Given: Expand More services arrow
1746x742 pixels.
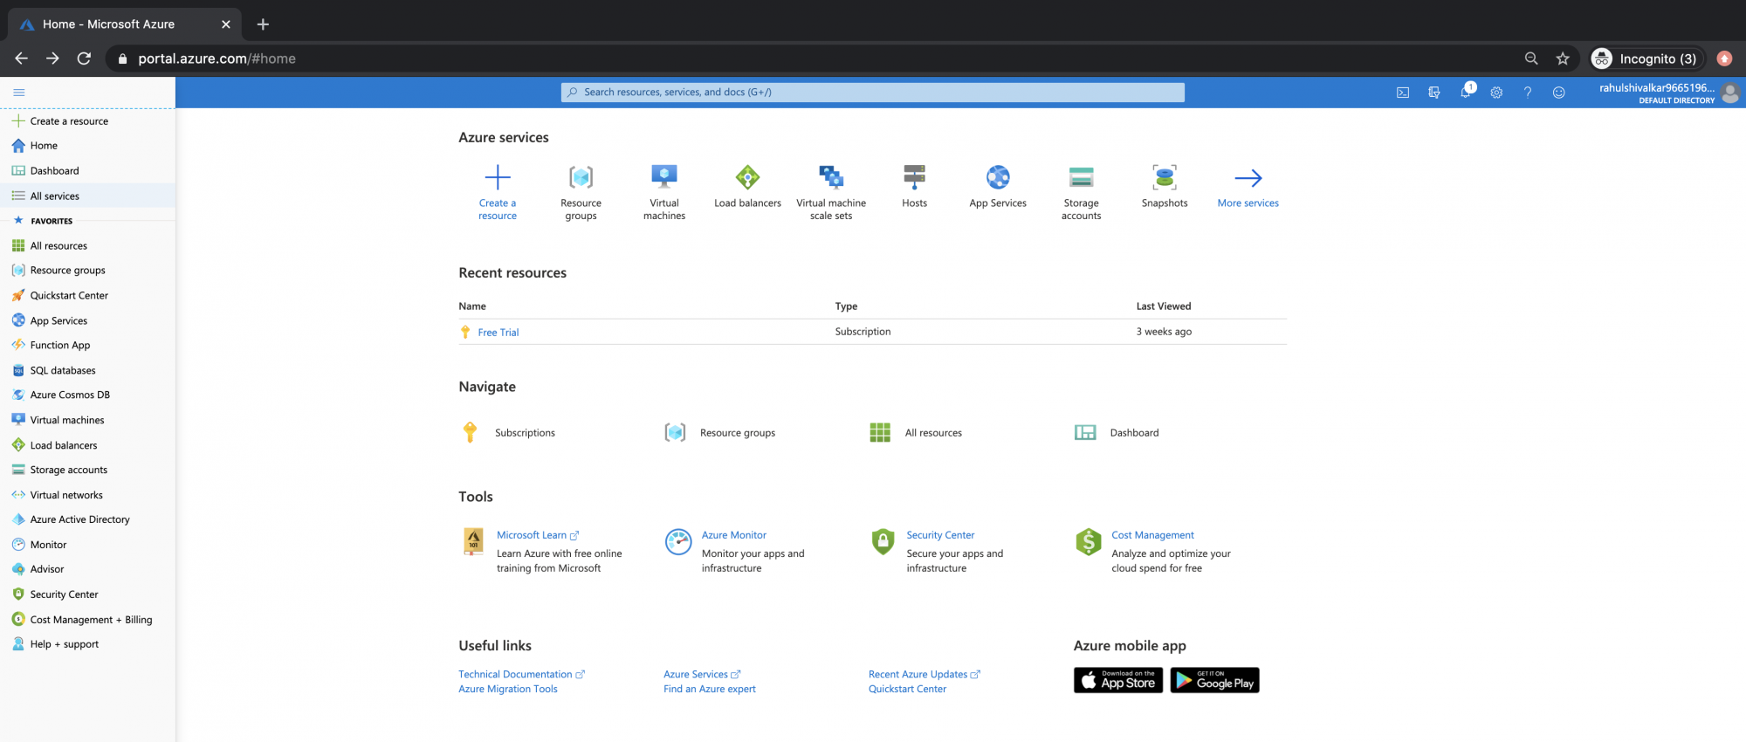Looking at the screenshot, I should point(1248,178).
